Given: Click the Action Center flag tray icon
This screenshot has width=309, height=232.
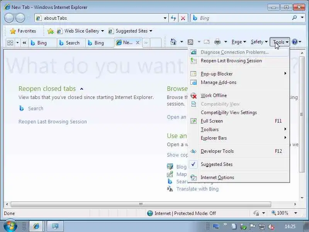Looking at the screenshot, I should (253, 227).
